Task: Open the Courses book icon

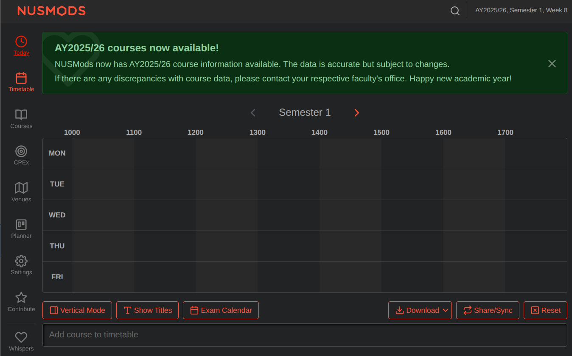Action: [21, 115]
